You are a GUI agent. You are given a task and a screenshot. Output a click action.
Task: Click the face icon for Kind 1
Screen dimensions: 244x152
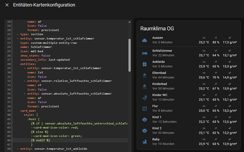click(x=144, y=119)
